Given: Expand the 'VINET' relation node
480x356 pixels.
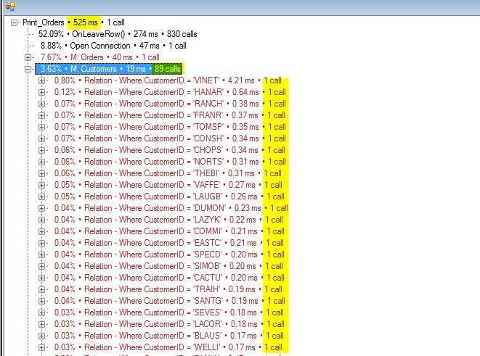Looking at the screenshot, I should click(x=41, y=80).
